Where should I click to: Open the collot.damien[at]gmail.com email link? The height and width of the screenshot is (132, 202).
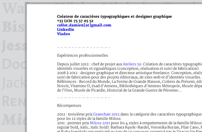[x=84, y=25]
